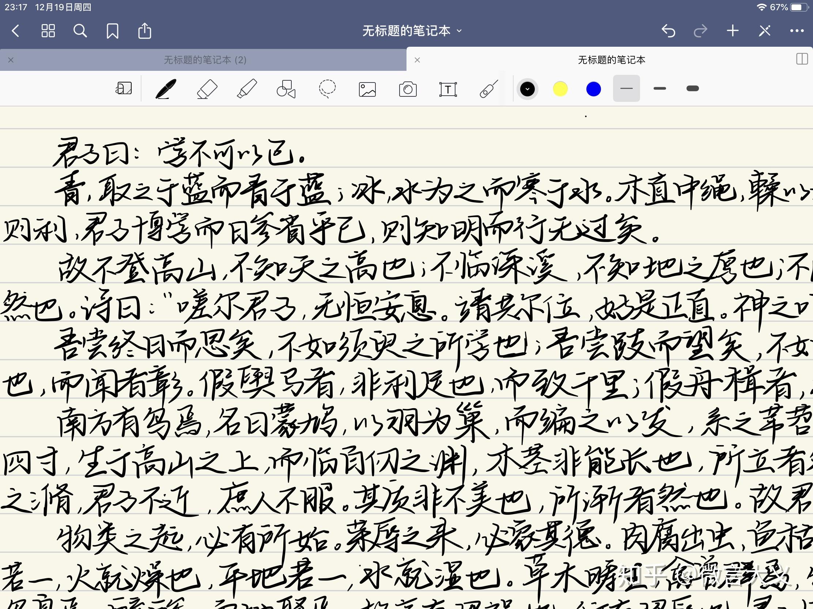This screenshot has height=609, width=813.
Task: Undo the last stroke
Action: pyautogui.click(x=668, y=31)
